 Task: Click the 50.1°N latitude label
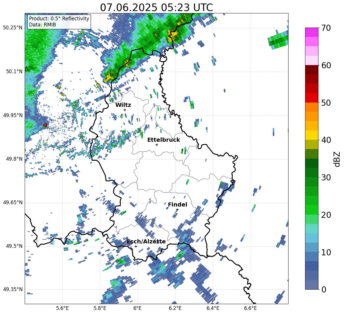(x=14, y=71)
